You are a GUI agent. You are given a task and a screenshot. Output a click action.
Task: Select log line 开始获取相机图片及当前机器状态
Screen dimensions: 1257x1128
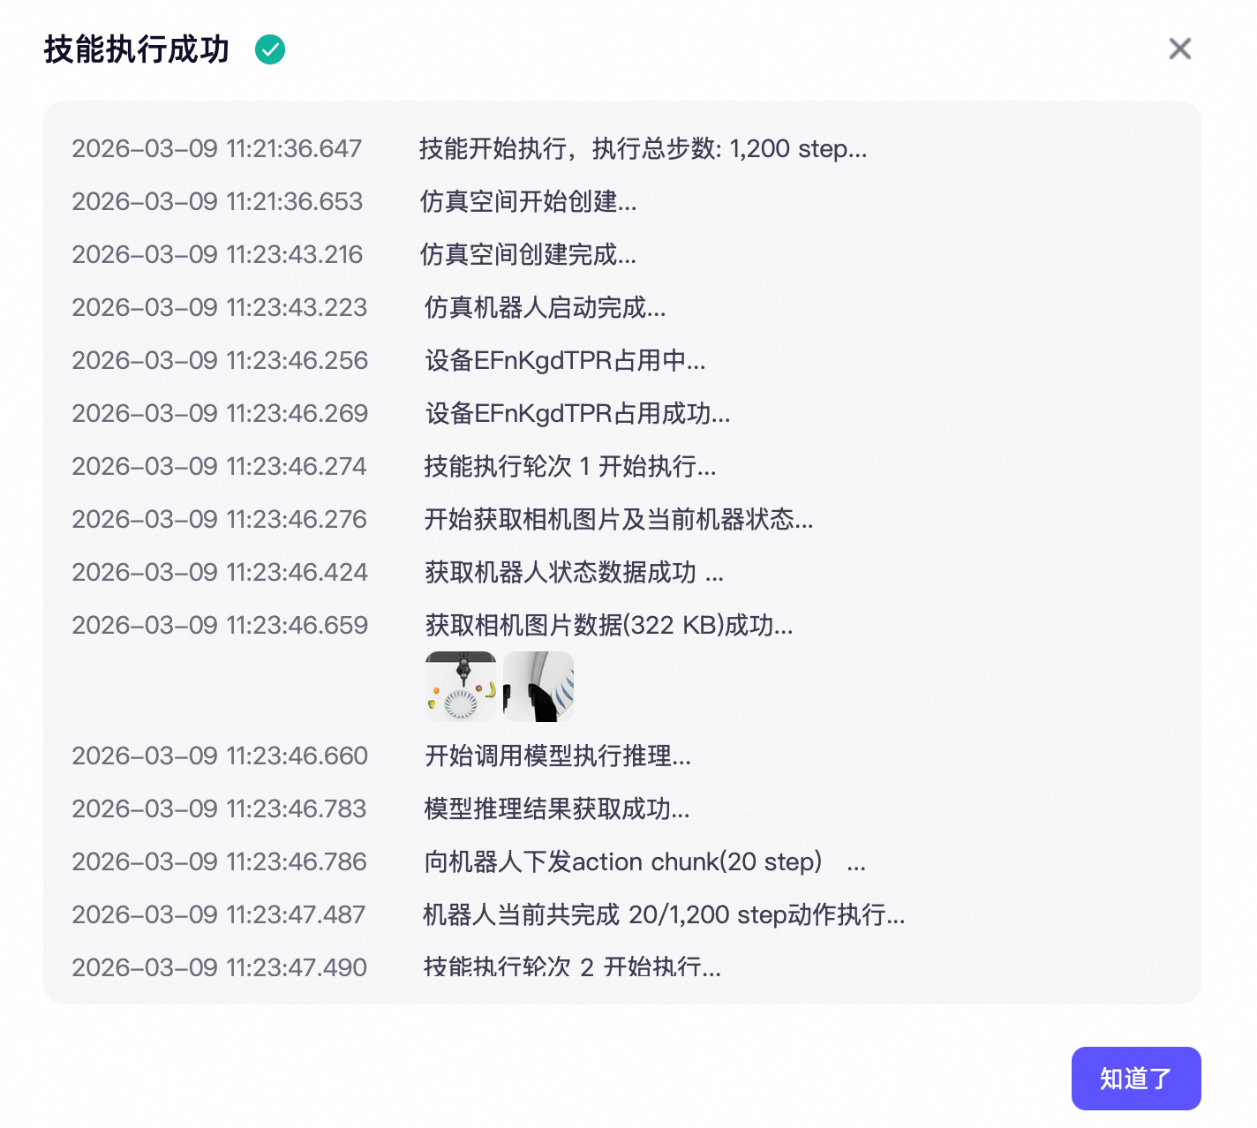619,519
